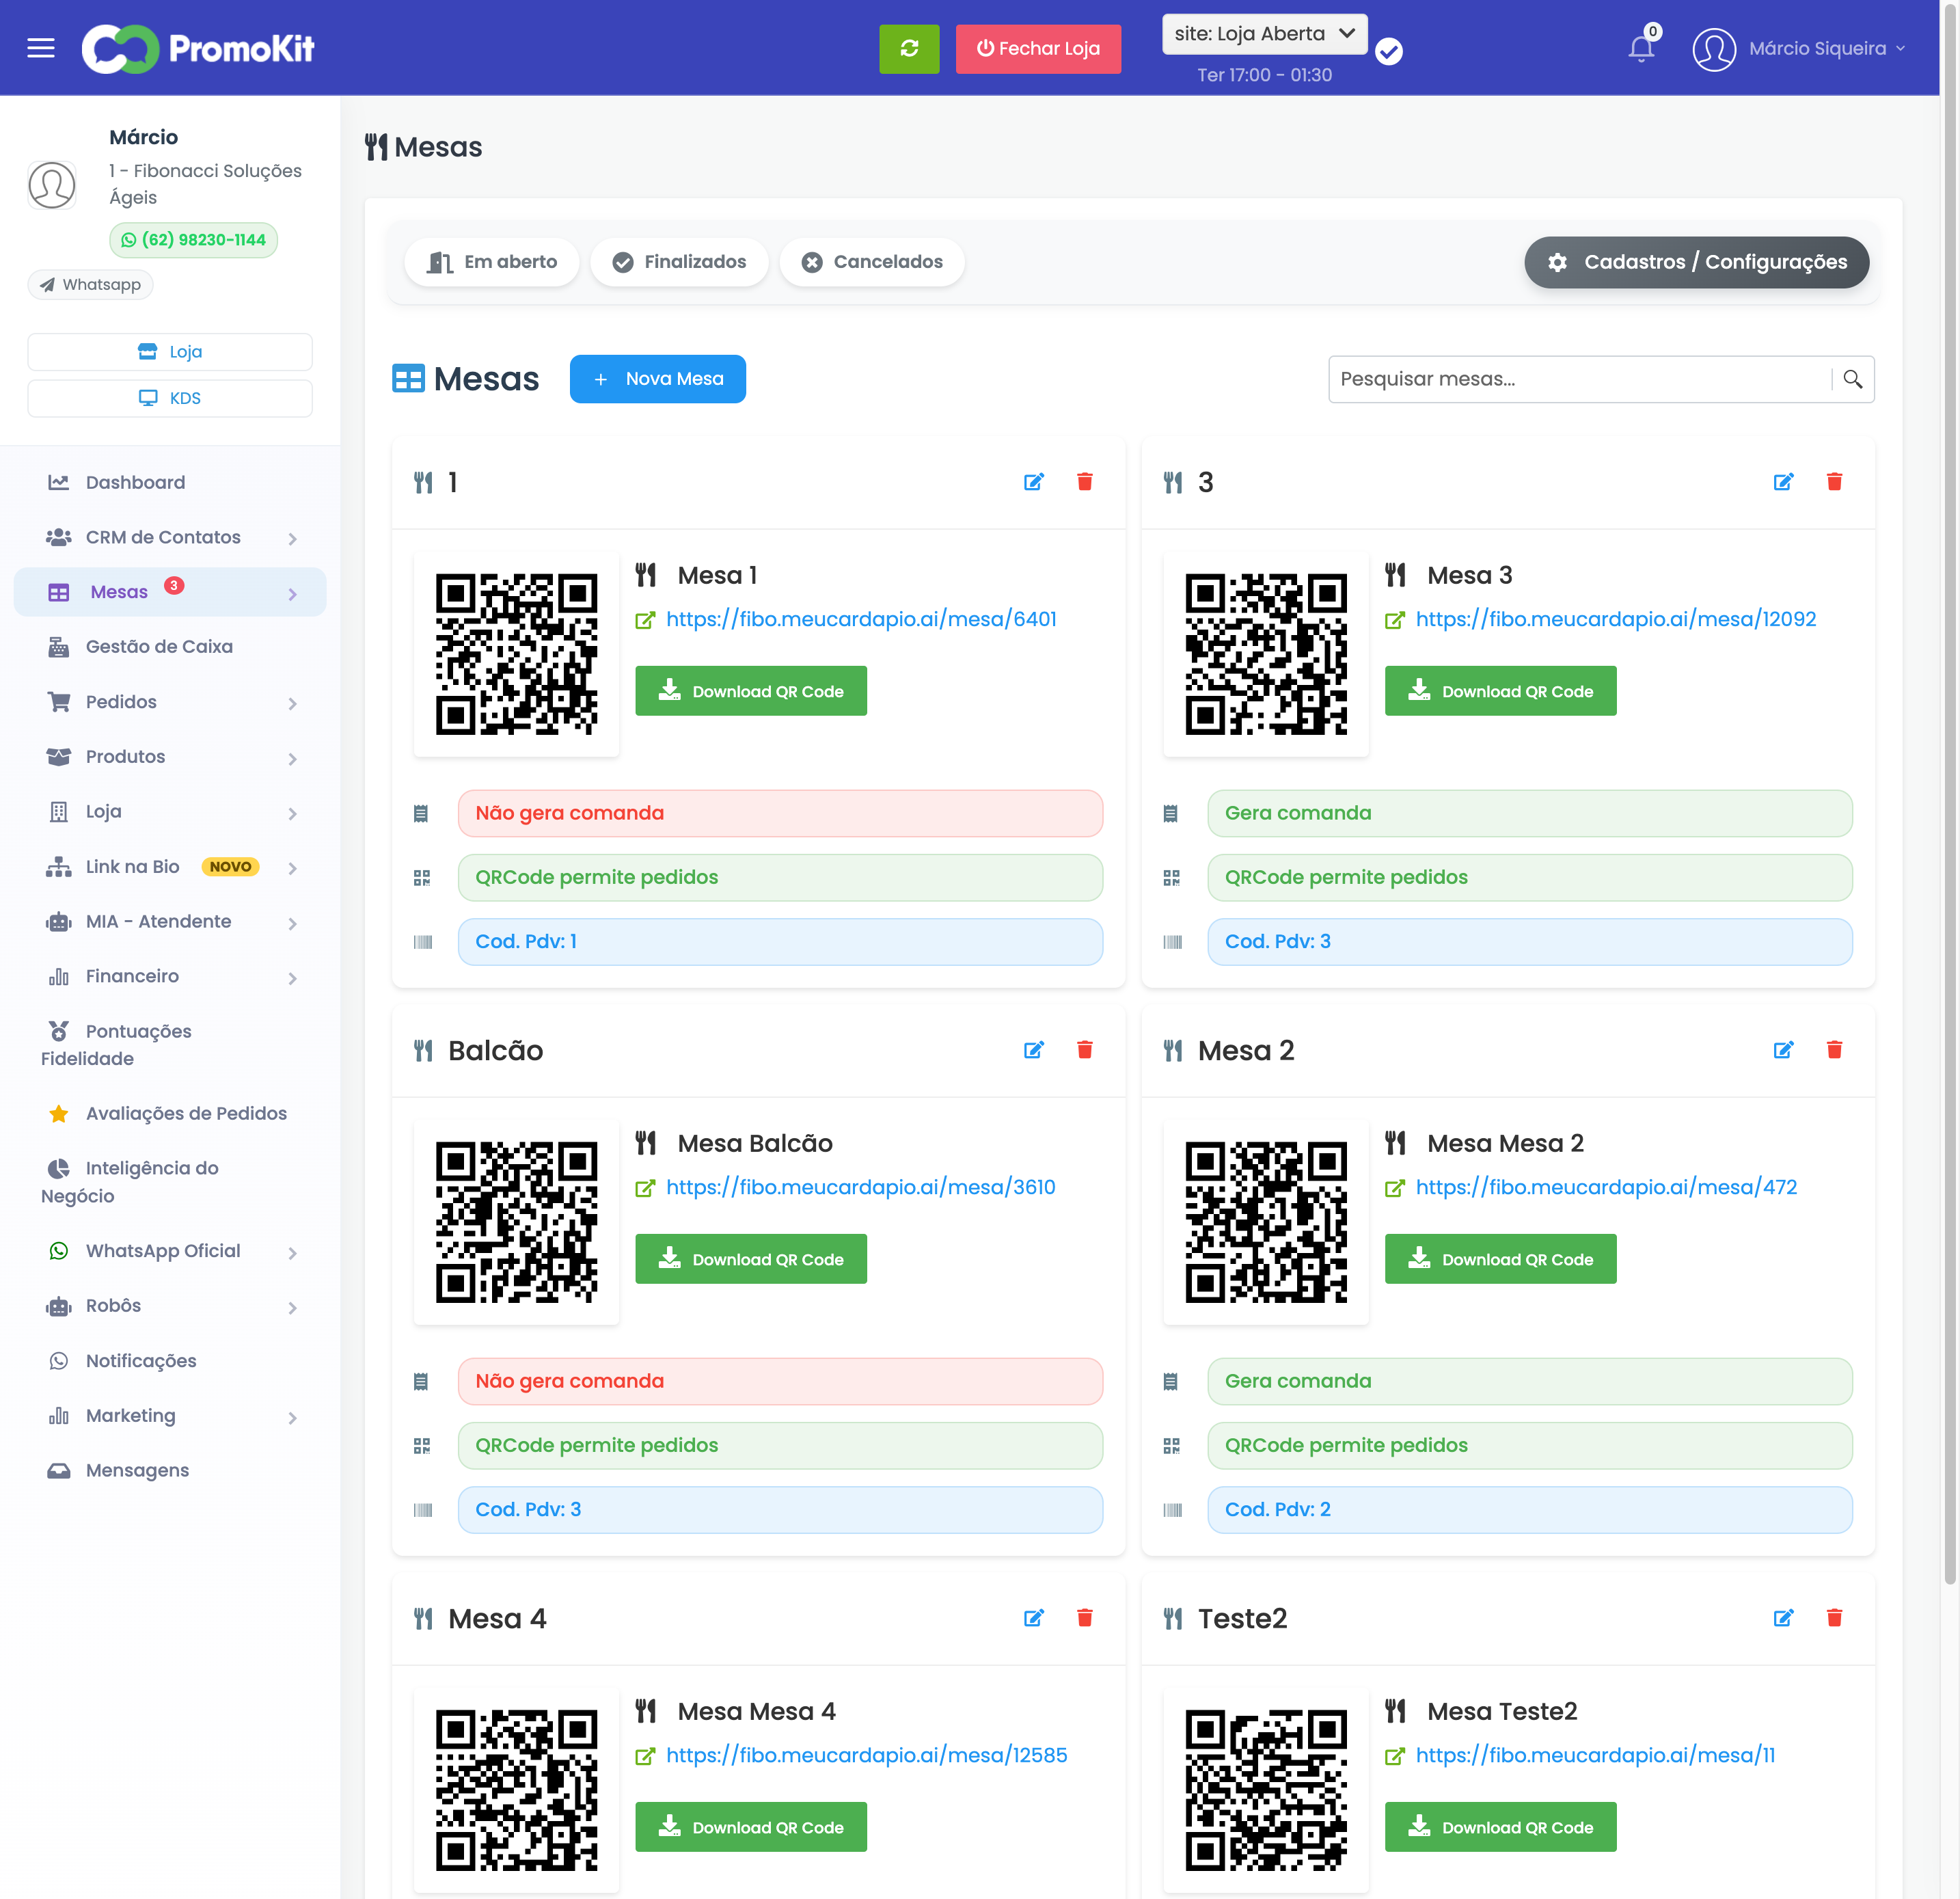Edit table 3 with the pencil icon
The image size is (1960, 1899).
click(1784, 482)
